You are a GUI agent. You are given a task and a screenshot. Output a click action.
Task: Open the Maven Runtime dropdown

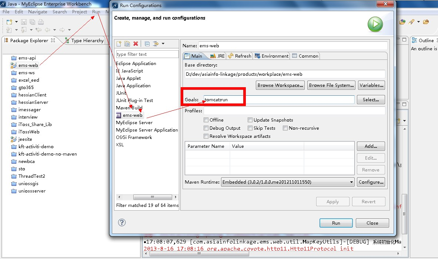[288, 182]
